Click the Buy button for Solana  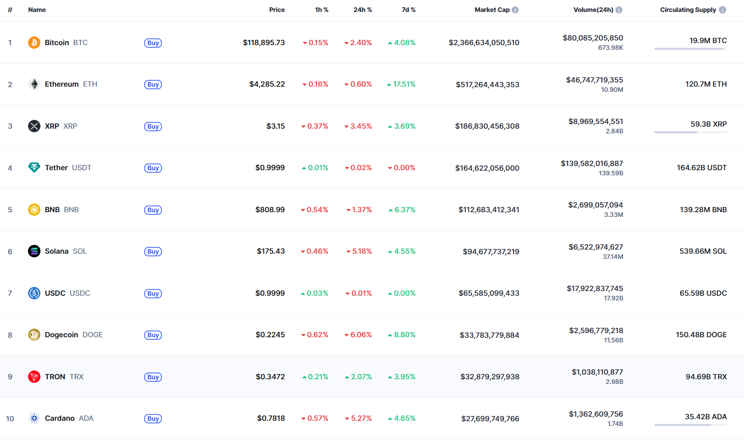point(153,252)
